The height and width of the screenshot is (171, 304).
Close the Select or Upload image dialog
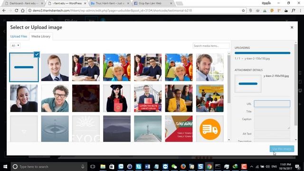292,28
